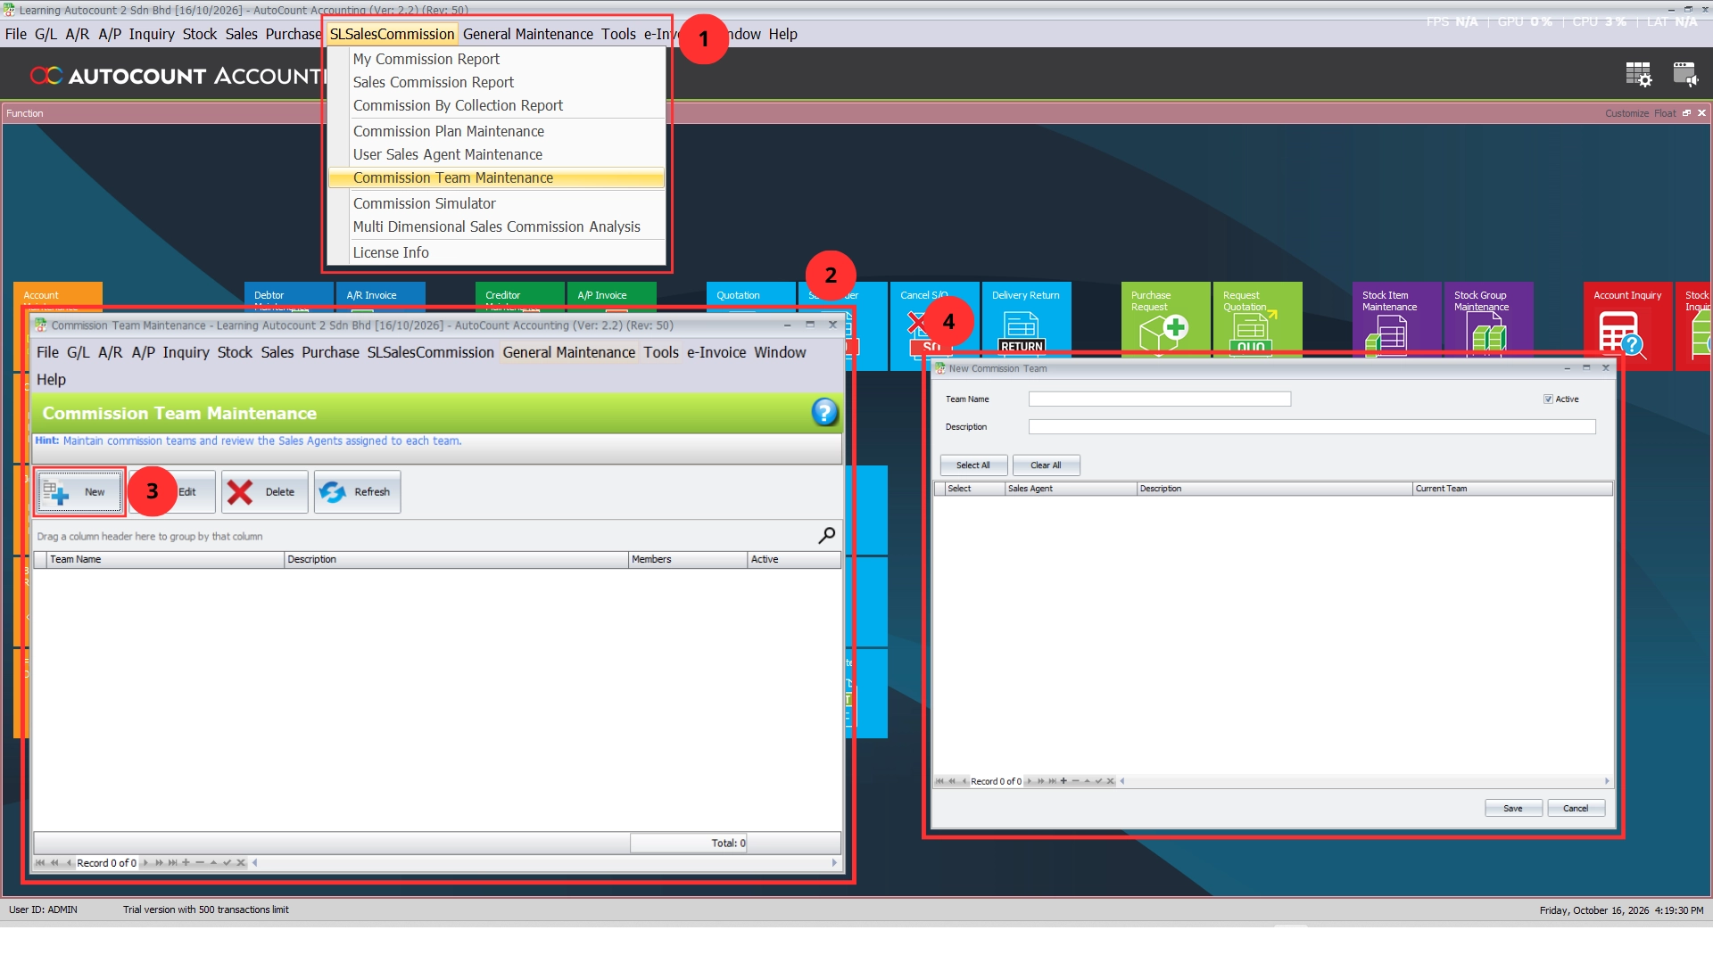Open help via the blue question mark icon
This screenshot has width=1713, height=963.
pos(824,412)
